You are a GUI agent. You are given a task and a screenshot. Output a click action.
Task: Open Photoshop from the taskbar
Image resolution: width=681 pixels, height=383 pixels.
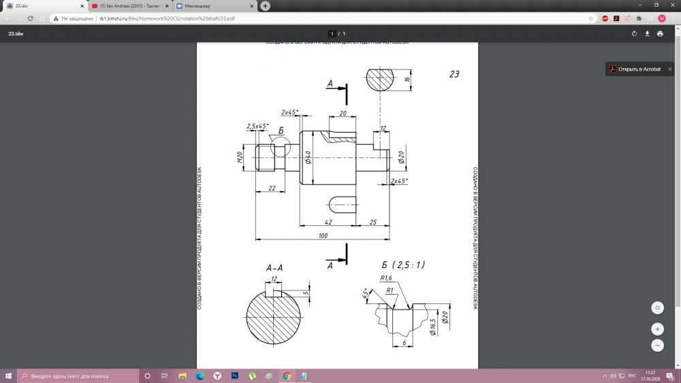[x=234, y=376]
